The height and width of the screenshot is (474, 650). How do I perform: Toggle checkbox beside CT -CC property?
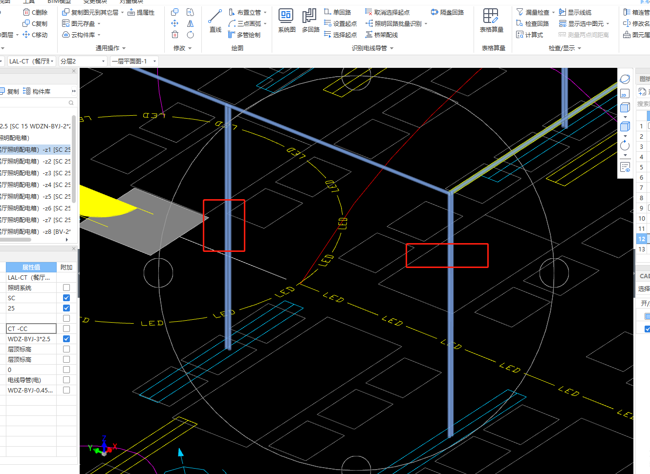point(66,329)
